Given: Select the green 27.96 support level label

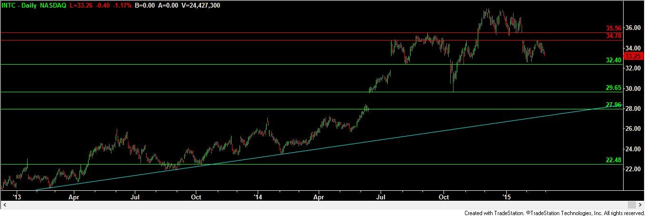Looking at the screenshot, I should point(614,105).
